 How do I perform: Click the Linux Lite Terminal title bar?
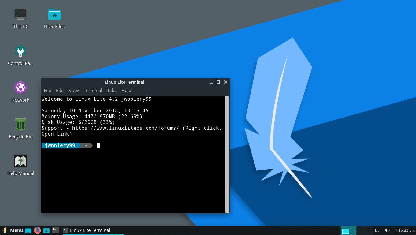124,82
